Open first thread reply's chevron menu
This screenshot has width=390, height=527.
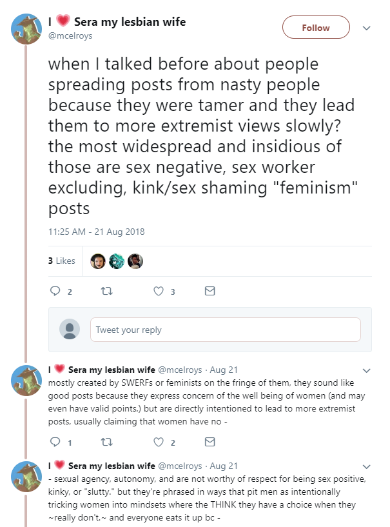pyautogui.click(x=367, y=371)
